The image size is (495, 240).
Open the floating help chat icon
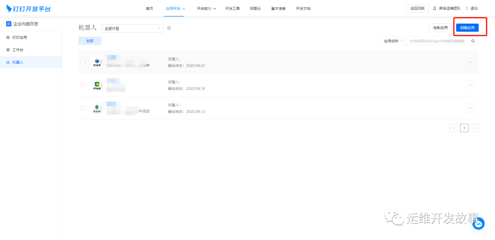point(478,223)
